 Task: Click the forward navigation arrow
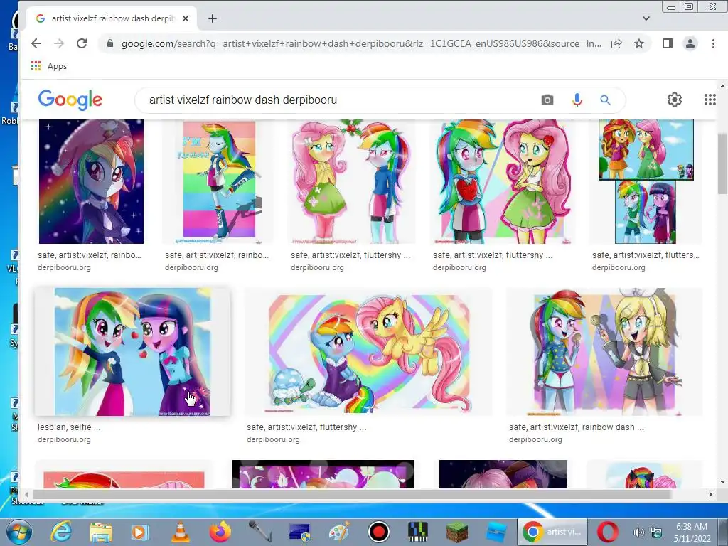click(59, 43)
